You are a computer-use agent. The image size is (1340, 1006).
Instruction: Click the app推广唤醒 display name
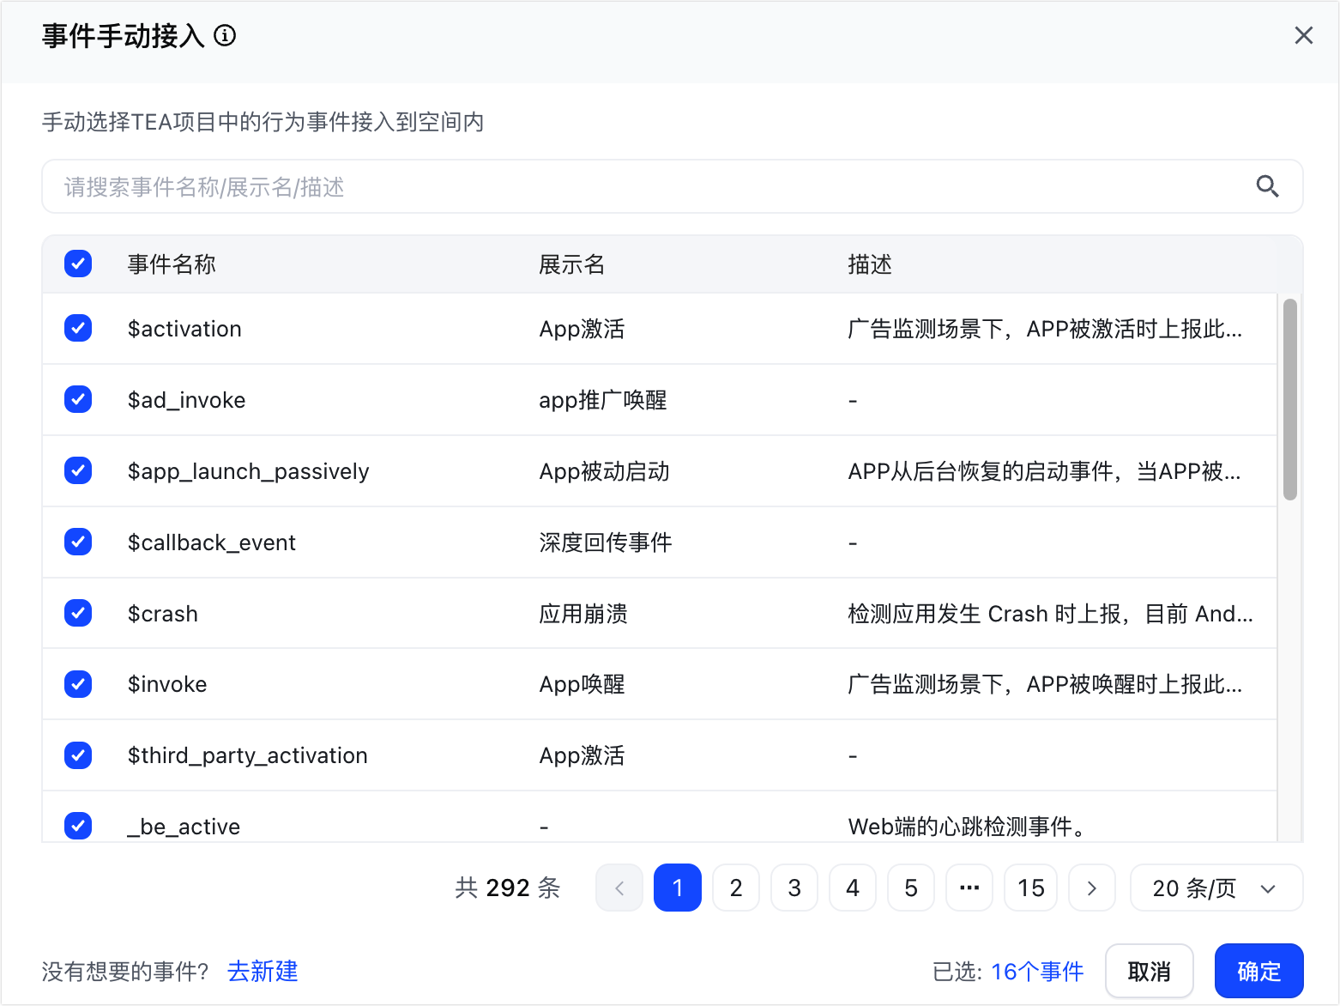coord(603,400)
